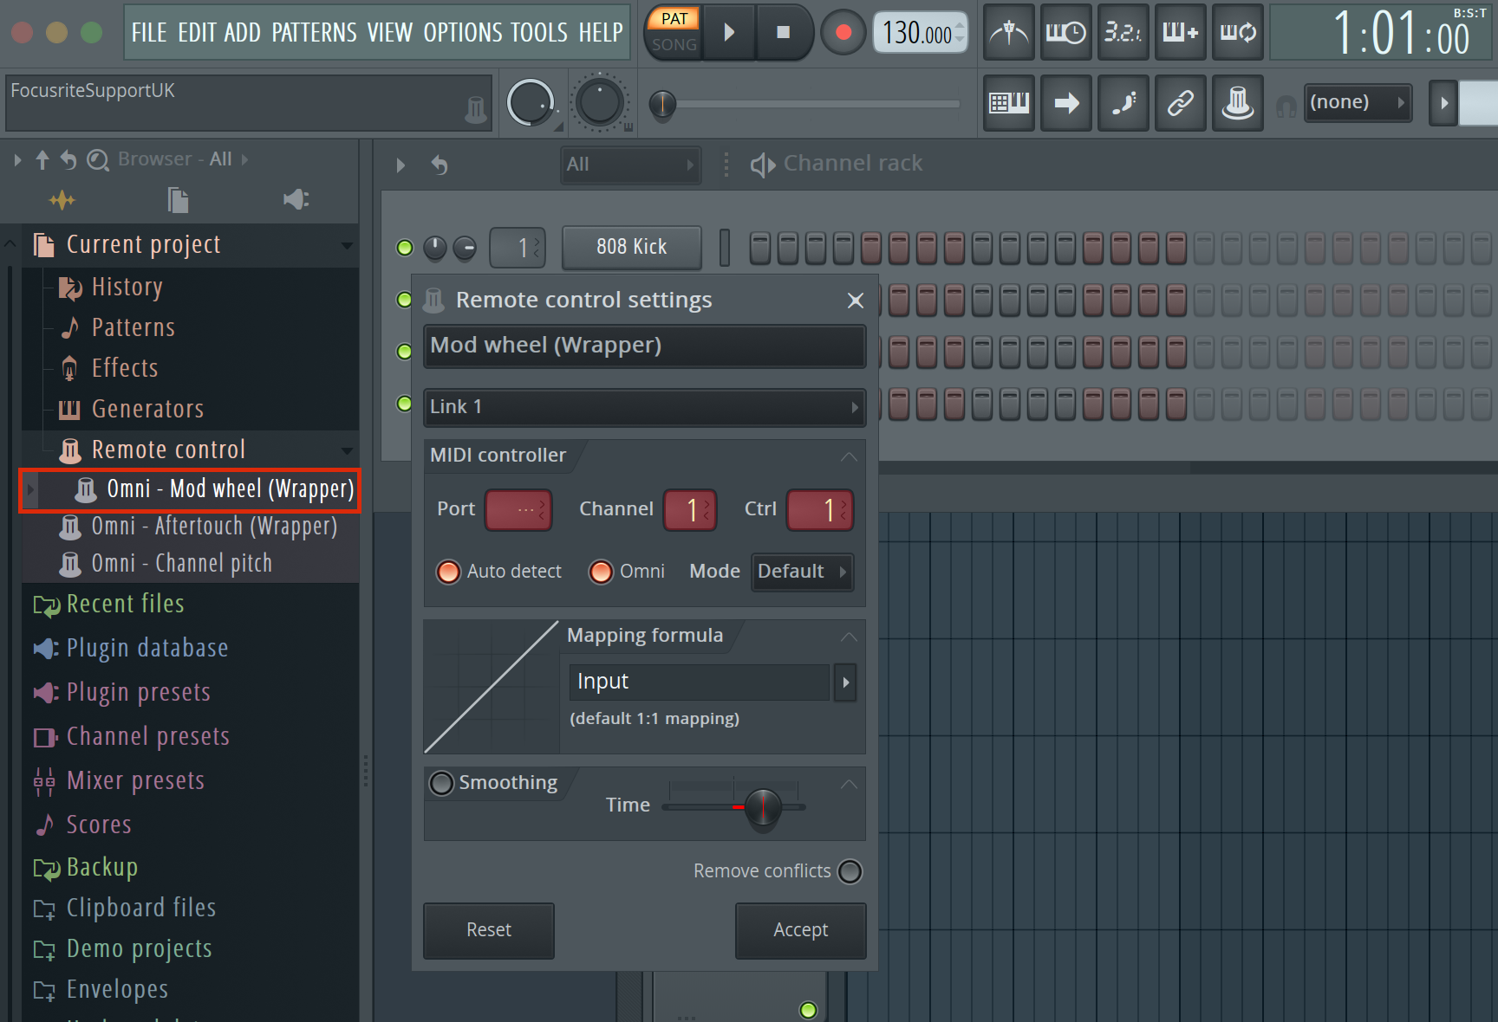Open the FILE menu
The height and width of the screenshot is (1022, 1498).
click(x=149, y=33)
